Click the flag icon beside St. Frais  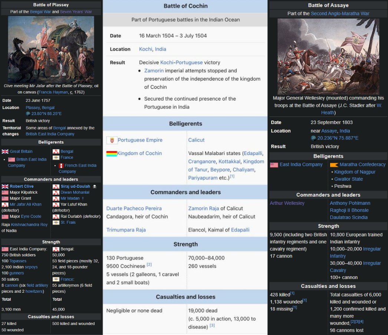(56, 223)
